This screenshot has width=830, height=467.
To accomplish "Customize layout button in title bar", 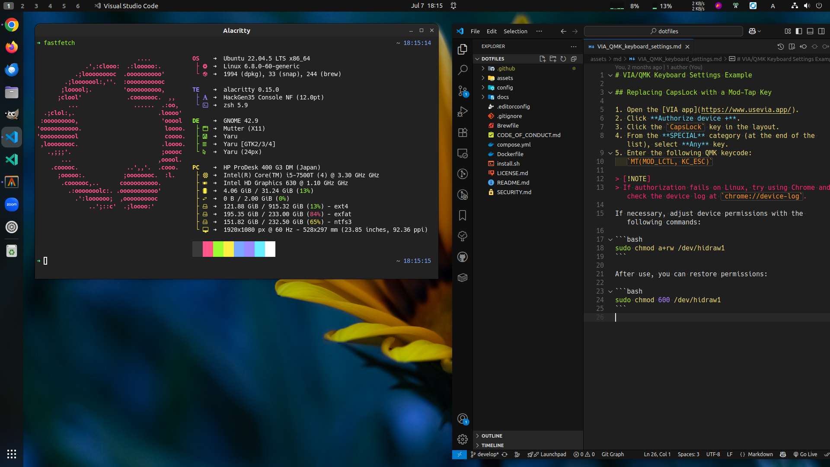I will tap(788, 31).
